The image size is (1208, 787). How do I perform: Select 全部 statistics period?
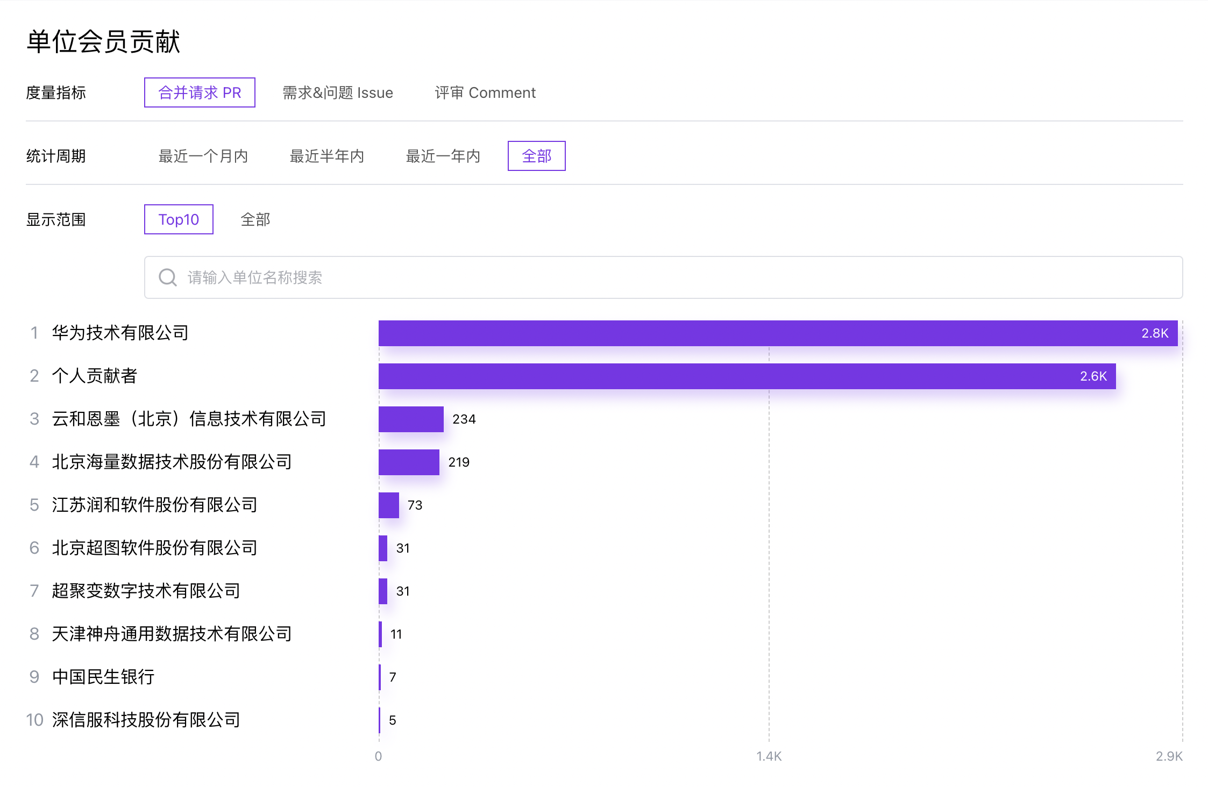pos(536,156)
